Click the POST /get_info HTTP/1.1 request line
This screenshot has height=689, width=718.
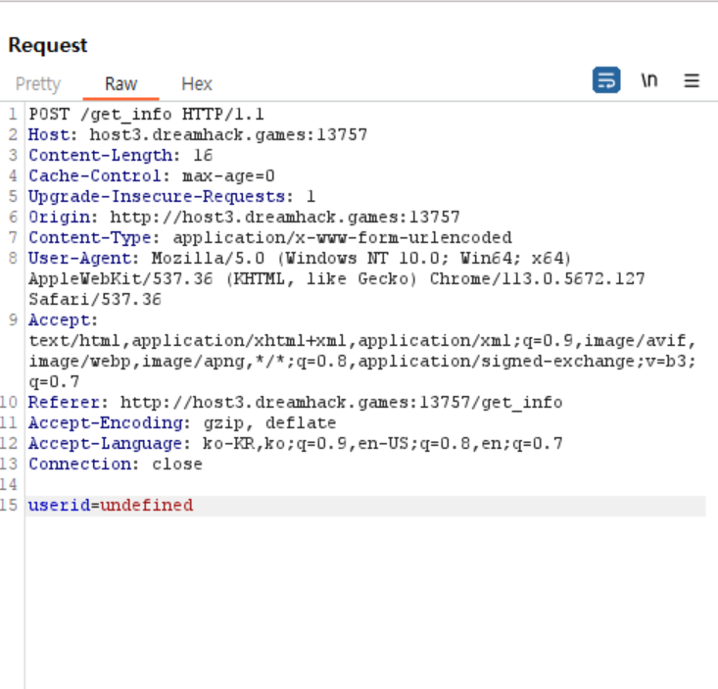point(147,114)
